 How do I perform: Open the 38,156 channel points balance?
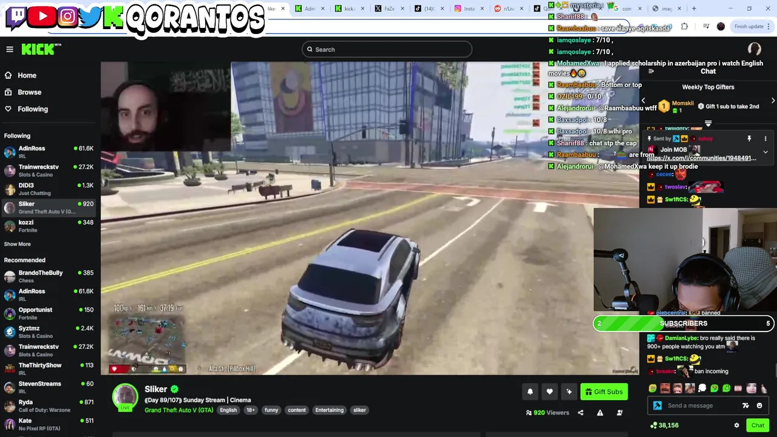(664, 425)
